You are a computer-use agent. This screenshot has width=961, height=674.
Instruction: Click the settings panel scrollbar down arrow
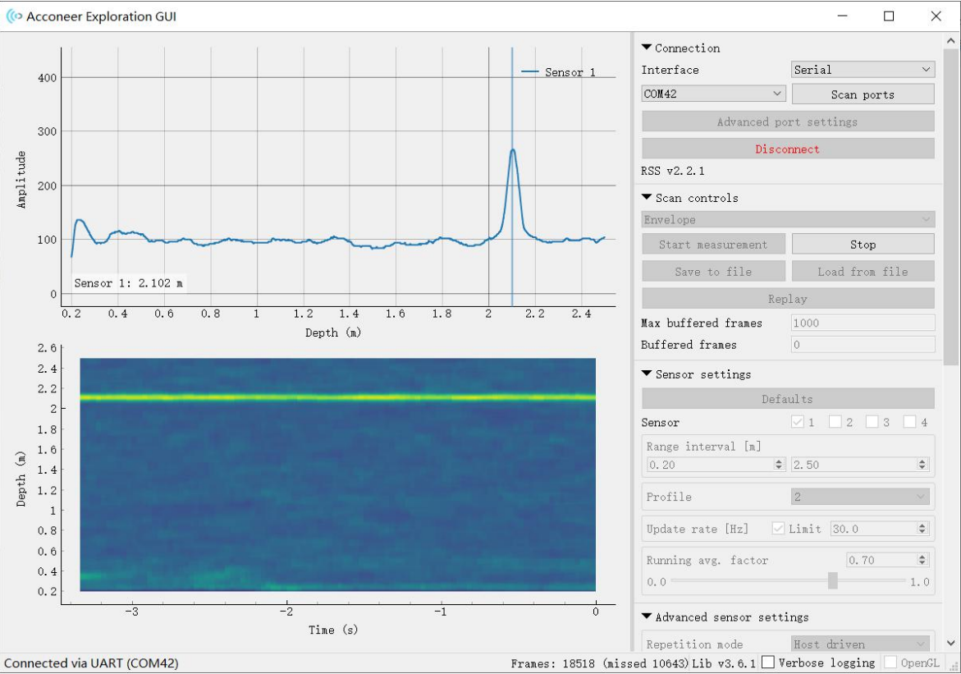coord(950,643)
